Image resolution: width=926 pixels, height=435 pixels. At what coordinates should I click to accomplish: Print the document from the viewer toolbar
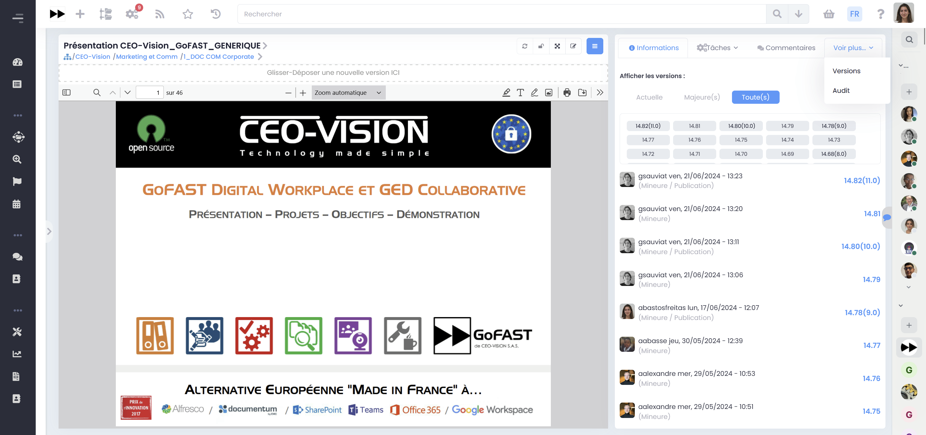click(567, 92)
